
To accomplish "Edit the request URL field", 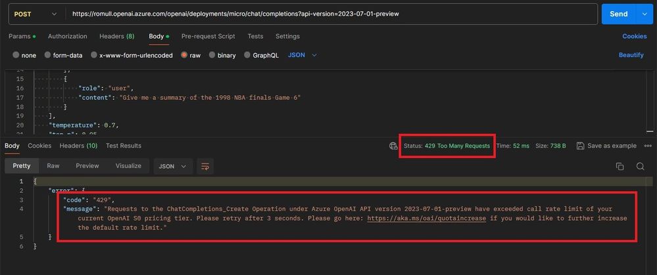I will (331, 14).
